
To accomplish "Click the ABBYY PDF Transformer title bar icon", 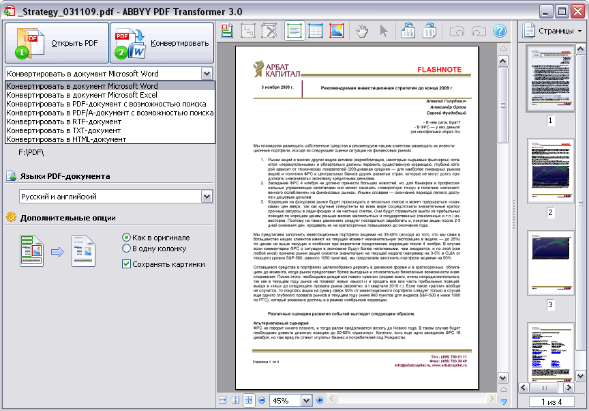I will click(x=10, y=11).
